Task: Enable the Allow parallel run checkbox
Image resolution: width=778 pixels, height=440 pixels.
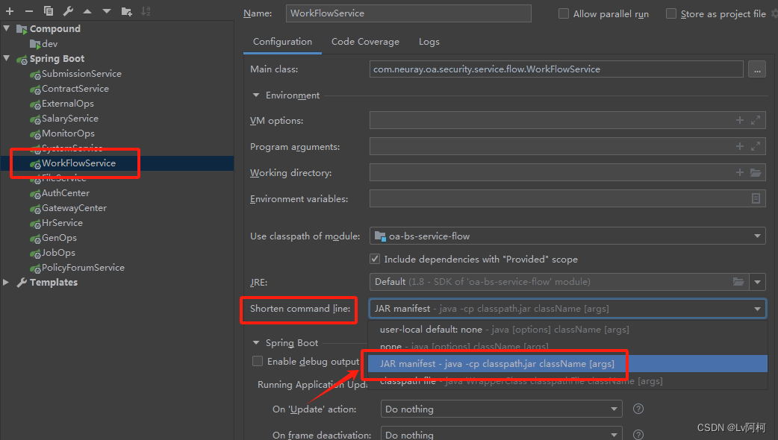Action: point(564,13)
